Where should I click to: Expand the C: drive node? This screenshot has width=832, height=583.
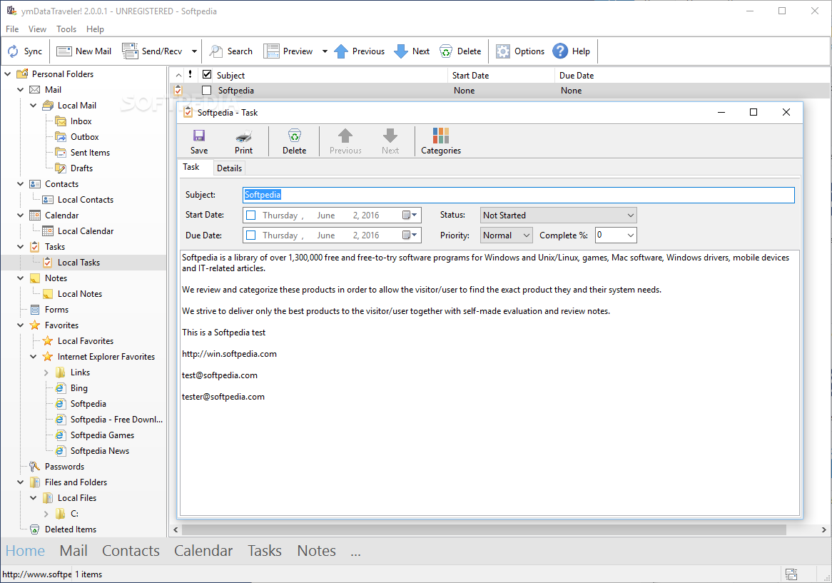46,514
